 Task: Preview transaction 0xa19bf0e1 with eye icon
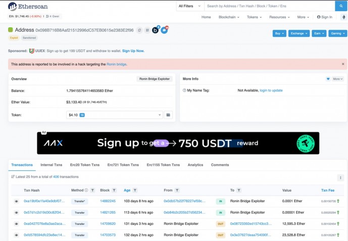click(x=17, y=201)
